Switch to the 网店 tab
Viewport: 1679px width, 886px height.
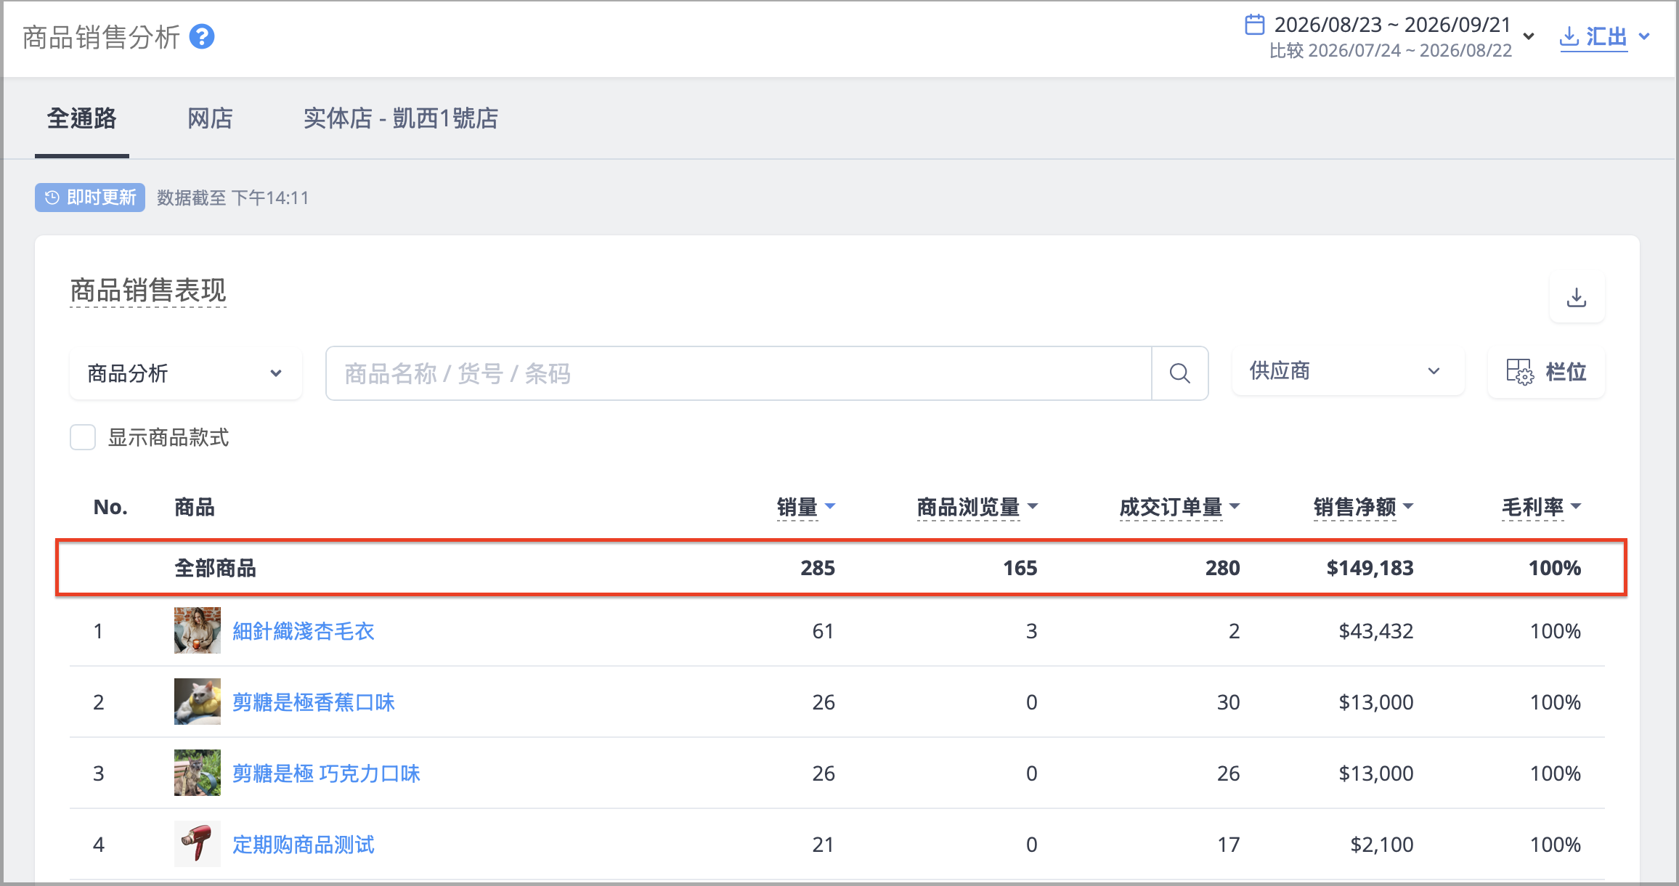tap(210, 118)
